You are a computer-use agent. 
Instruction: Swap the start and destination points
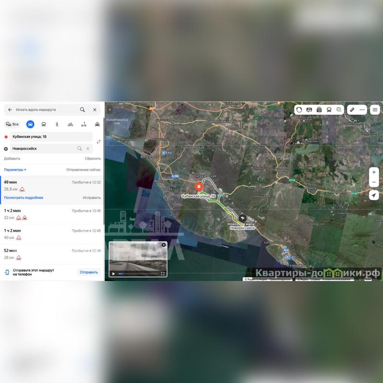[99, 142]
